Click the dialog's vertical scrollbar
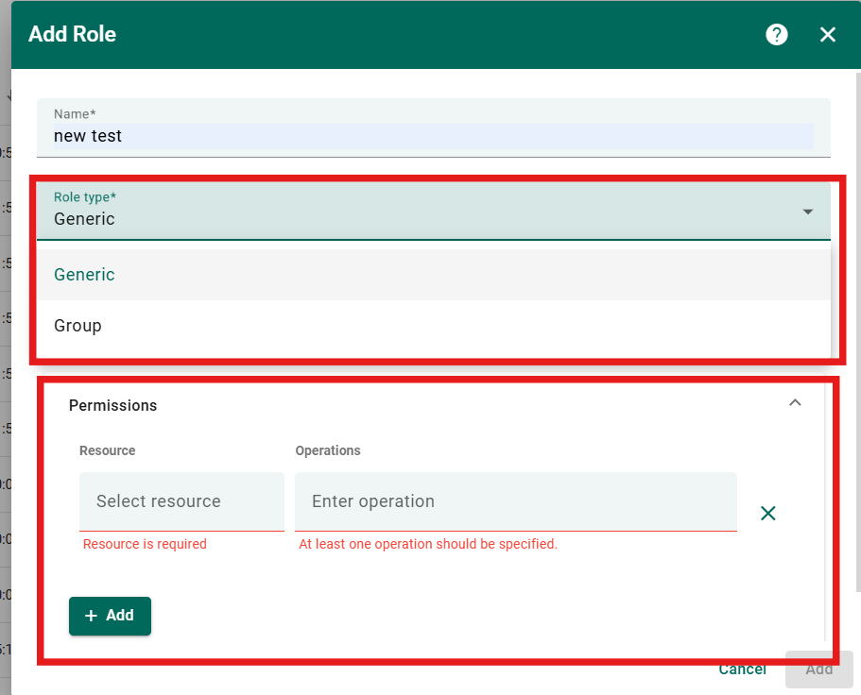 [x=858, y=331]
